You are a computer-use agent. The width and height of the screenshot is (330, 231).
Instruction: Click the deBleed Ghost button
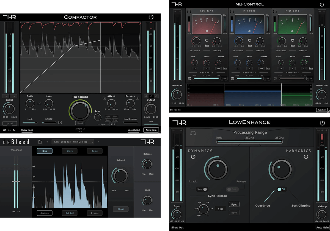(x=121, y=209)
